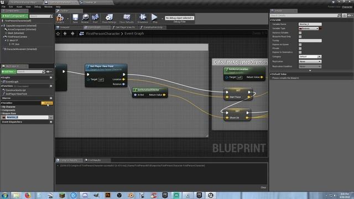The height and width of the screenshot is (199, 354).
Task: Open the File menu
Action: point(4,7)
